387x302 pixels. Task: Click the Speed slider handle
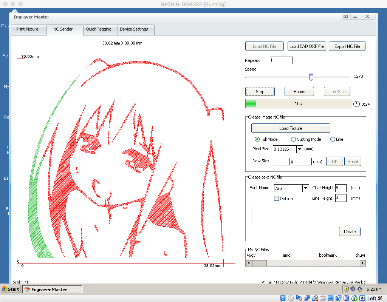click(x=311, y=77)
